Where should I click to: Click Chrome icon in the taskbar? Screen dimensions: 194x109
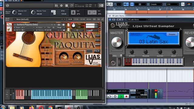(x=50, y=107)
